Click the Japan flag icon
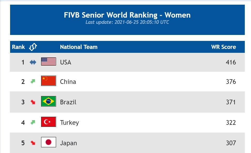 pos(48,143)
